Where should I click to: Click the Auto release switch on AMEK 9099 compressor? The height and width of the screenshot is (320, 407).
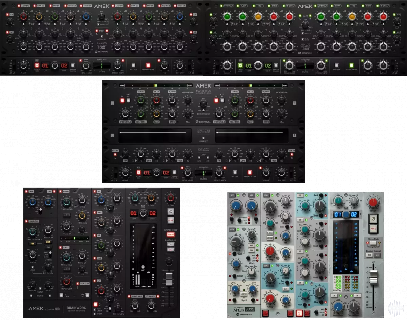click(x=287, y=226)
